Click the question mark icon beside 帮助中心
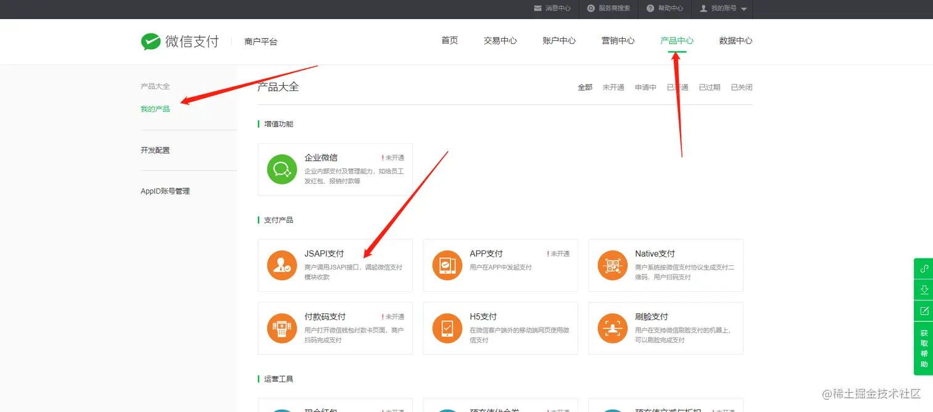The image size is (933, 412). pos(650,9)
